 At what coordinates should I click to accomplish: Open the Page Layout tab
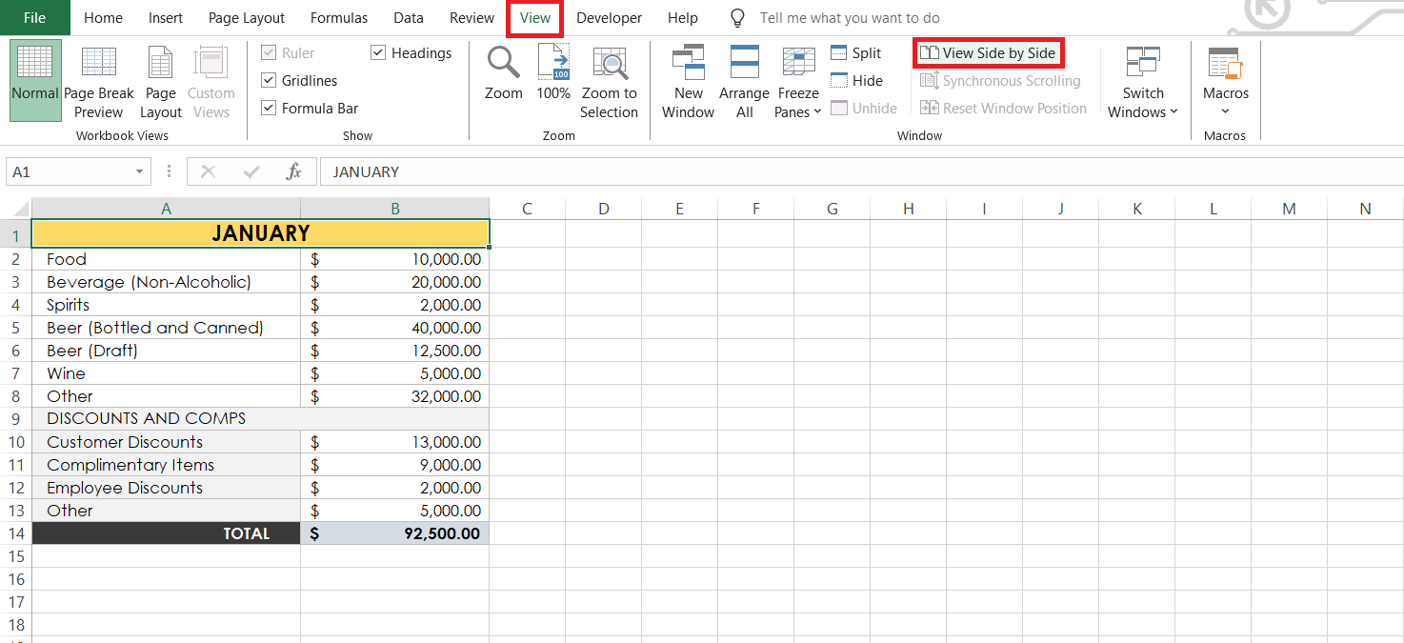[247, 18]
